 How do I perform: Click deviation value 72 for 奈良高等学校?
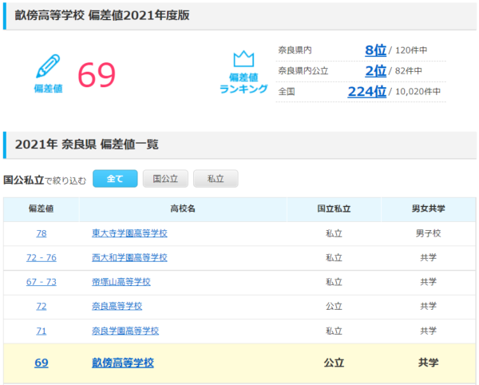[x=42, y=306]
